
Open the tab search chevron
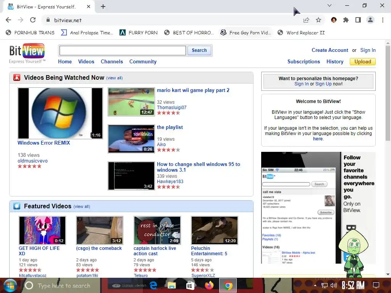(x=330, y=5)
